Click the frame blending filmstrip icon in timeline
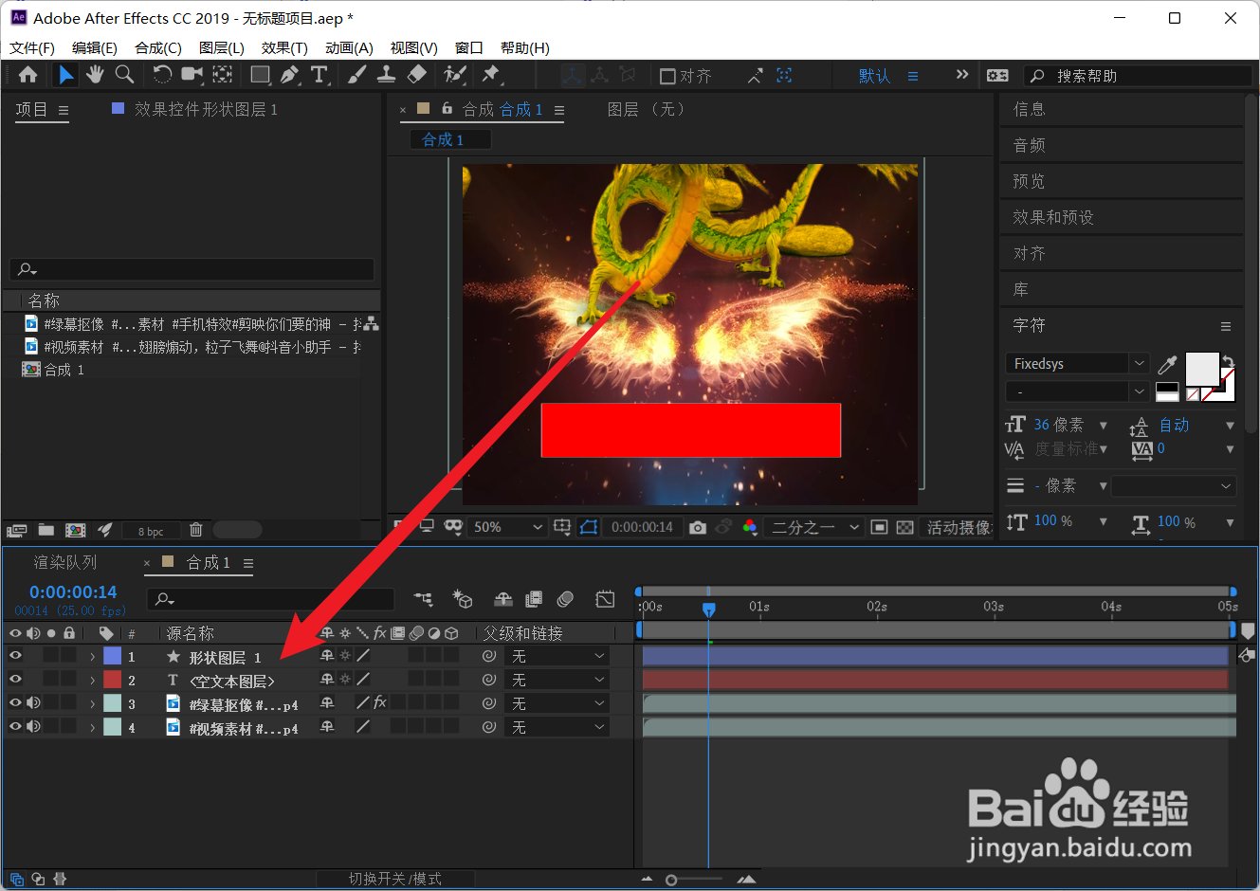Image resolution: width=1260 pixels, height=891 pixels. 534,599
